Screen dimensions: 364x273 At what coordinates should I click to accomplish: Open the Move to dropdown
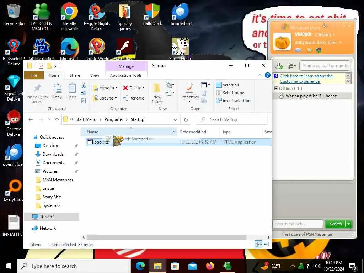pos(105,88)
